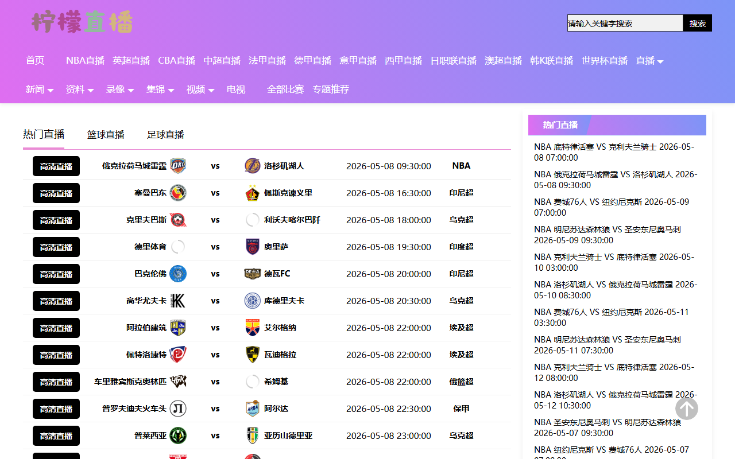Click the 亚历山德里亚 team crest
This screenshot has height=459, width=735.
coord(253,435)
